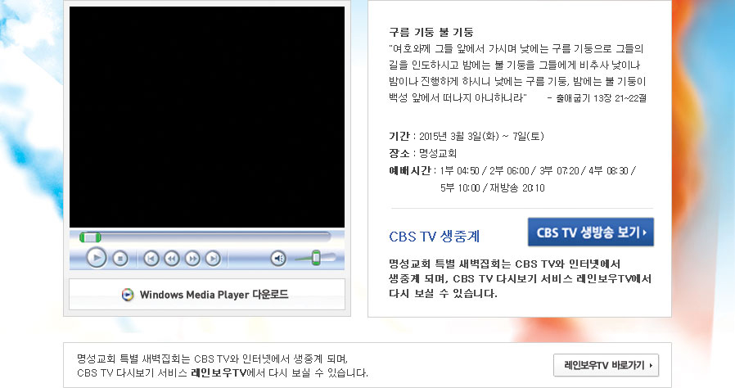Skip to next track button

(x=213, y=259)
